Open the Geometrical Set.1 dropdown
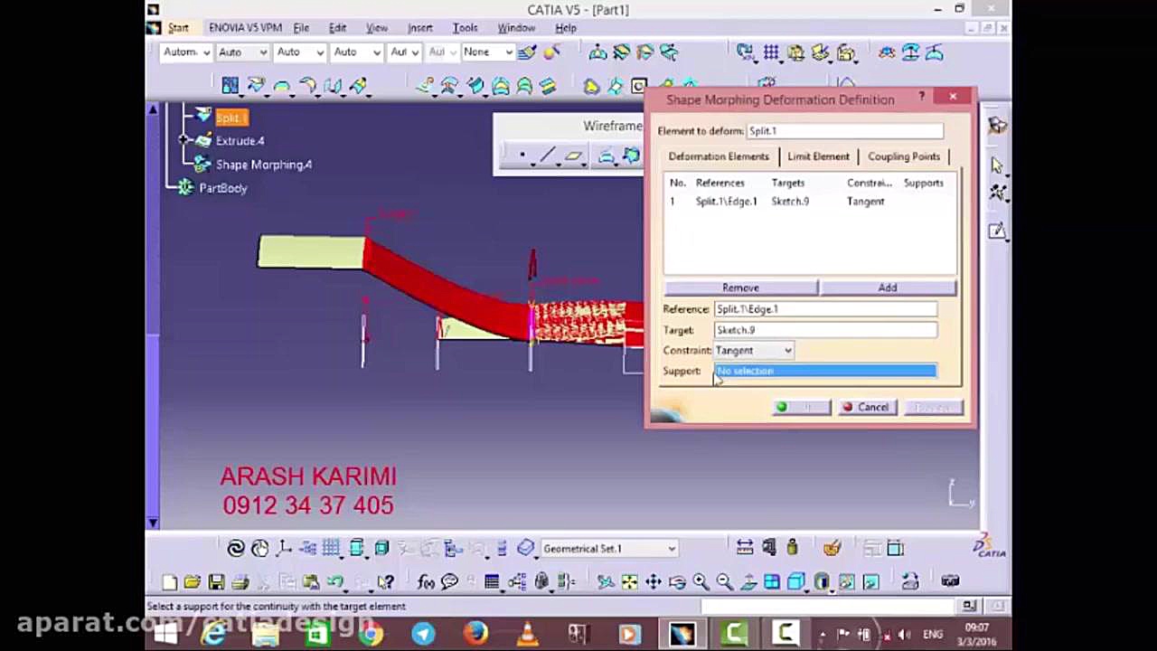1157x651 pixels. click(x=608, y=549)
